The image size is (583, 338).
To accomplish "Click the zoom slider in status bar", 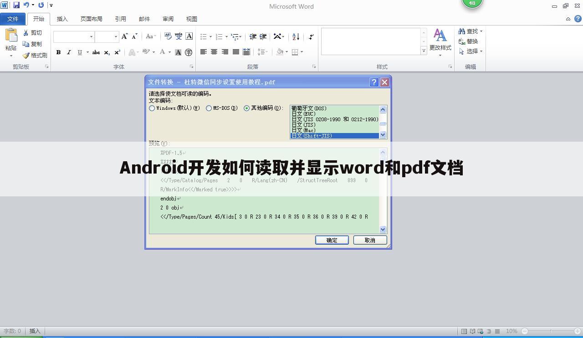I will coord(551,331).
